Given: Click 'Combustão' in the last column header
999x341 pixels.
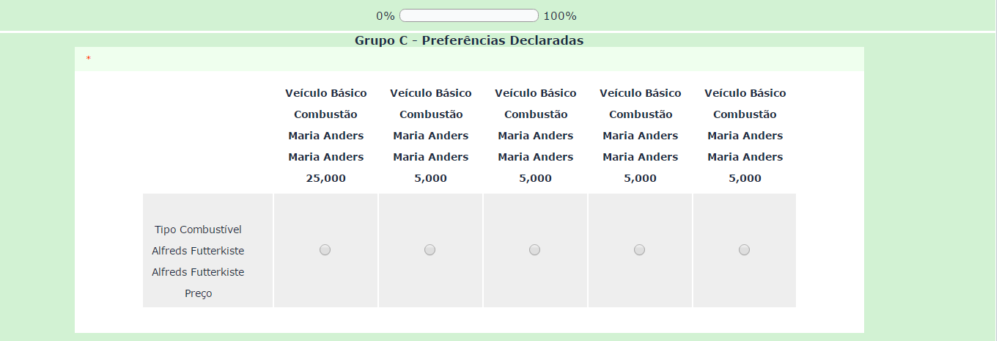Looking at the screenshot, I should [745, 114].
